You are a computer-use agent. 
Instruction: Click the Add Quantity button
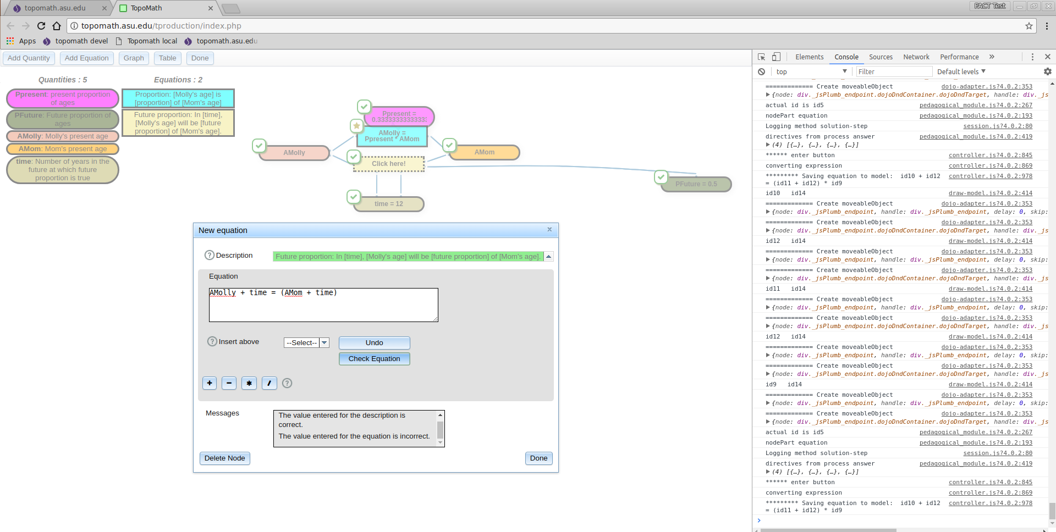(x=29, y=58)
